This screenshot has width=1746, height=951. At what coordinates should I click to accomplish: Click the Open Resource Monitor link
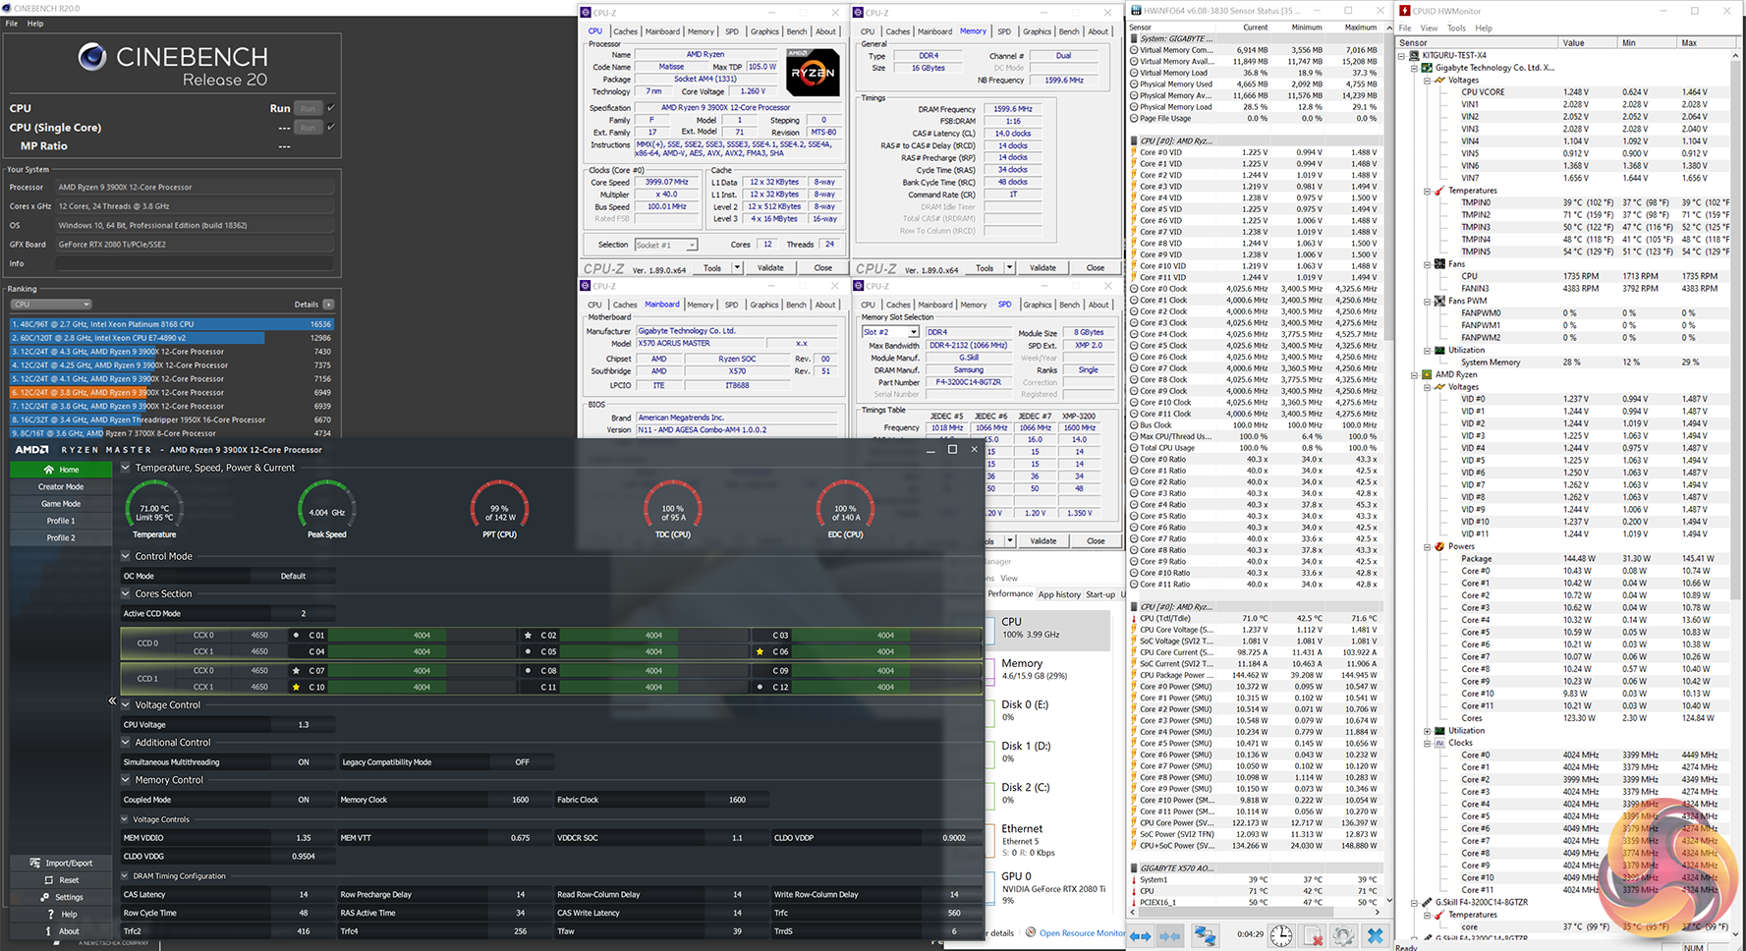click(x=1082, y=932)
